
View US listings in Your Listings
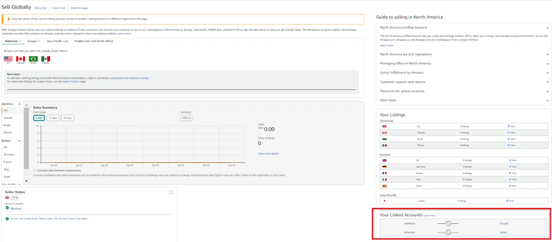(x=511, y=126)
